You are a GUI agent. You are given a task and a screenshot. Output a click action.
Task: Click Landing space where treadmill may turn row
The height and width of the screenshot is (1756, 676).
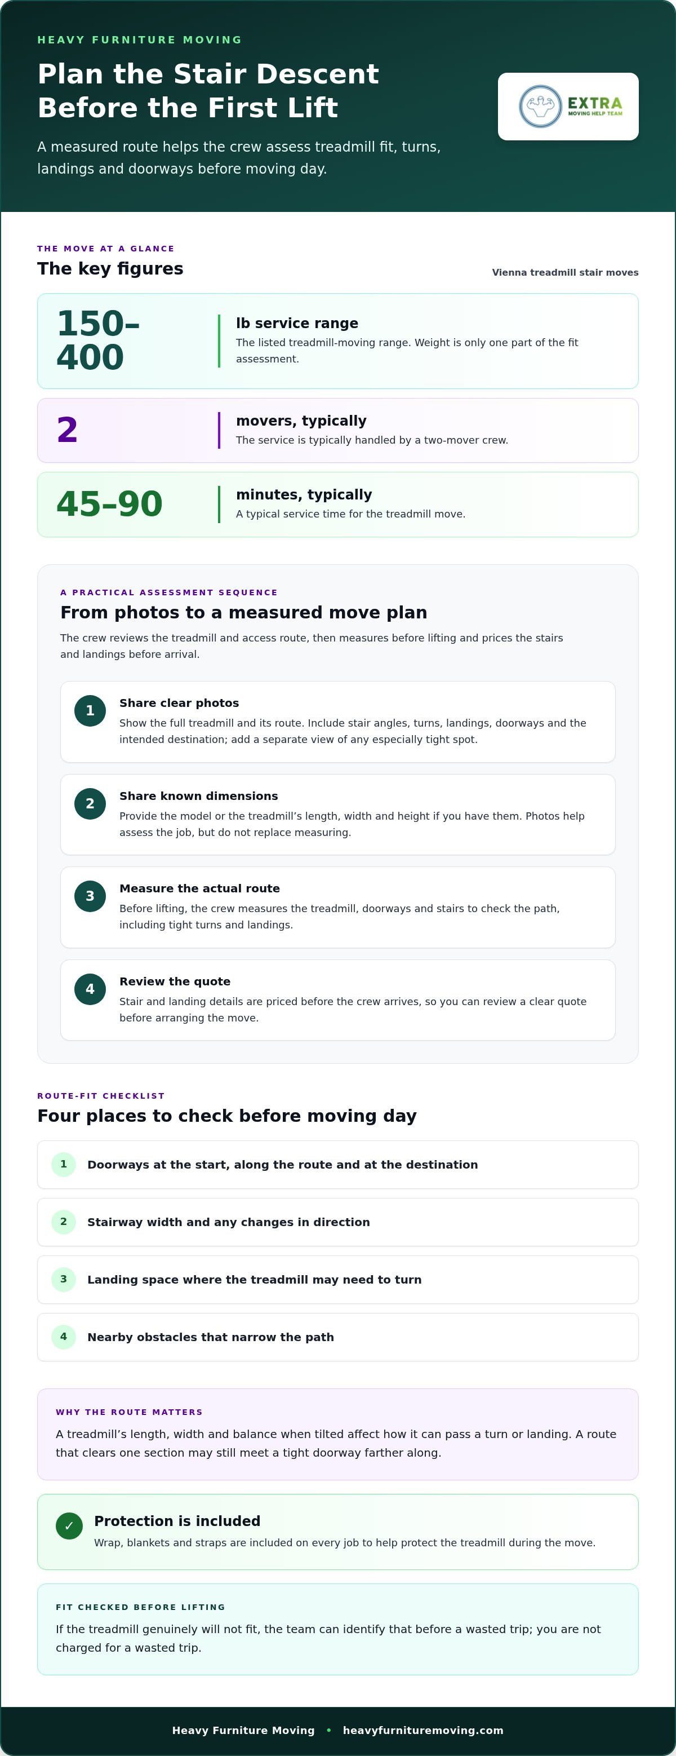tap(338, 1280)
